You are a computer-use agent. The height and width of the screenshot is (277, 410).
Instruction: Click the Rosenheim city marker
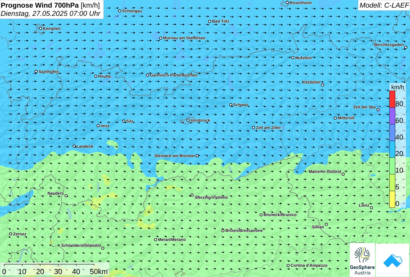coord(287,3)
